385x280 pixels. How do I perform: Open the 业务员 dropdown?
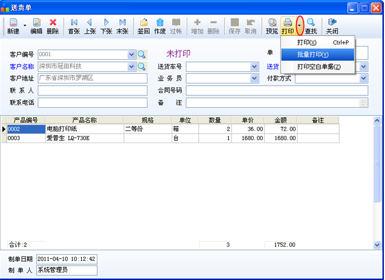click(x=254, y=78)
